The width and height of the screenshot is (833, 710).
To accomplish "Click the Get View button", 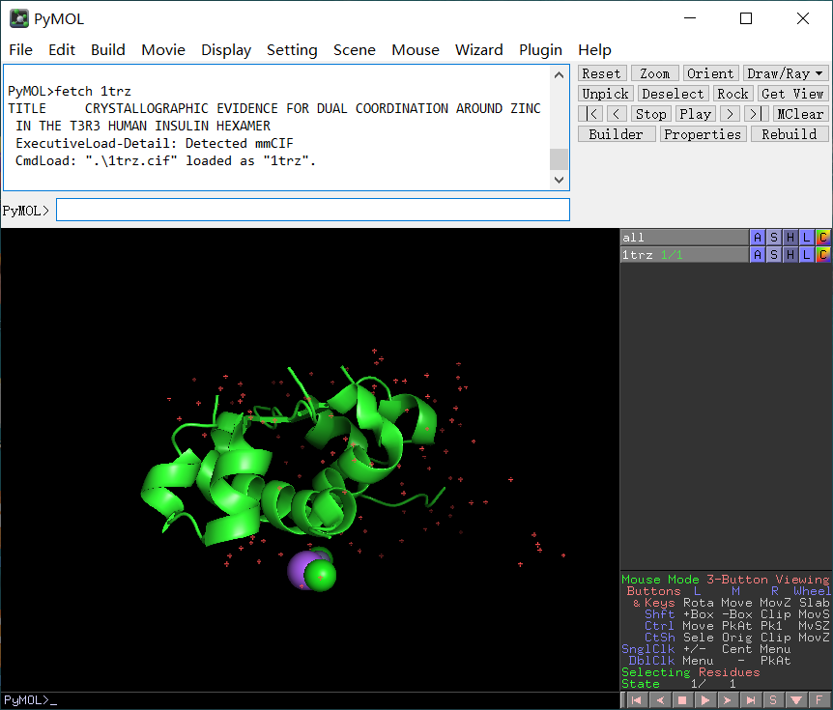I will [x=792, y=94].
